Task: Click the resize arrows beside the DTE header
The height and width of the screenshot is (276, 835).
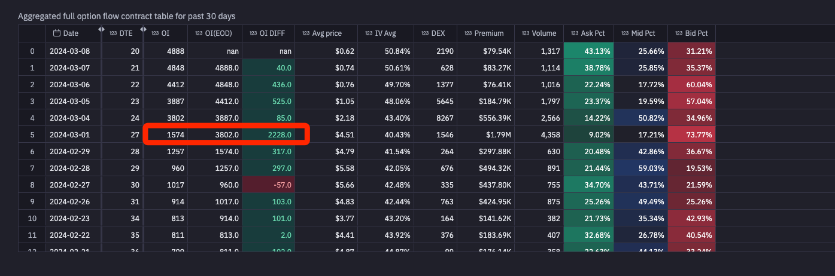Action: [x=142, y=29]
